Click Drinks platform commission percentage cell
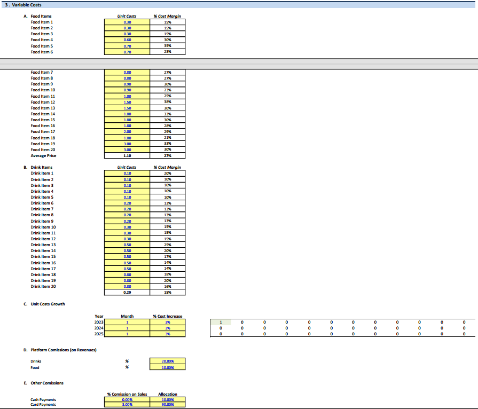The image size is (478, 409). [168, 361]
